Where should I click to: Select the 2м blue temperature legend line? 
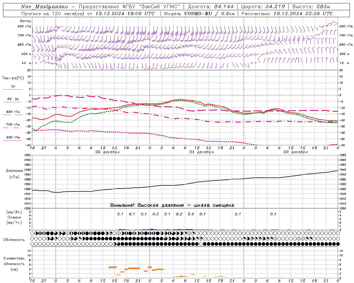13,87
